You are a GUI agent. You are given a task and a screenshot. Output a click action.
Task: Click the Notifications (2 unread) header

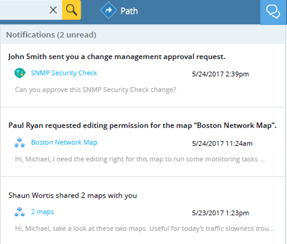pyautogui.click(x=51, y=35)
